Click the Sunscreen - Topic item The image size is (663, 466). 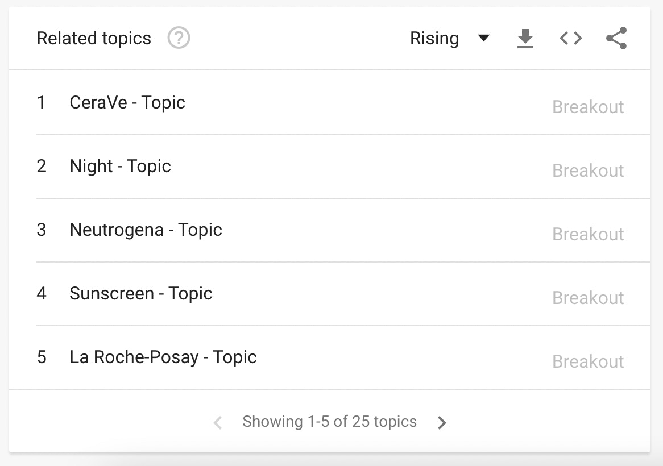(140, 294)
